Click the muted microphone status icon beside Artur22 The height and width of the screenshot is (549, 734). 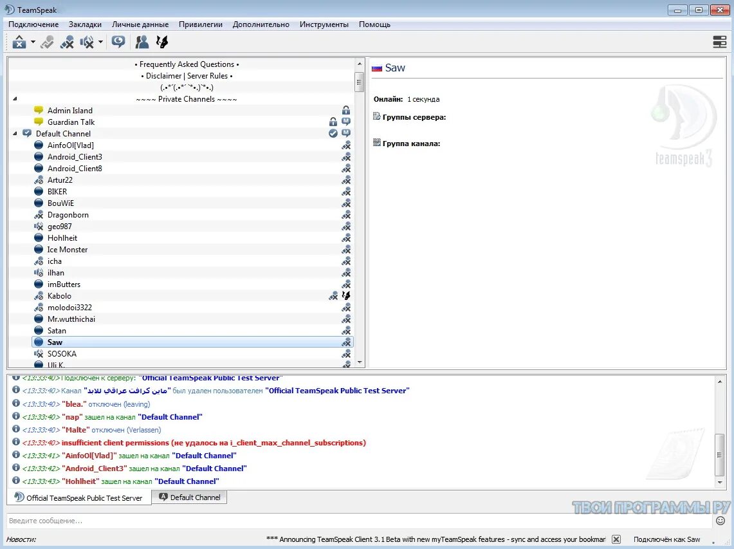(x=39, y=180)
